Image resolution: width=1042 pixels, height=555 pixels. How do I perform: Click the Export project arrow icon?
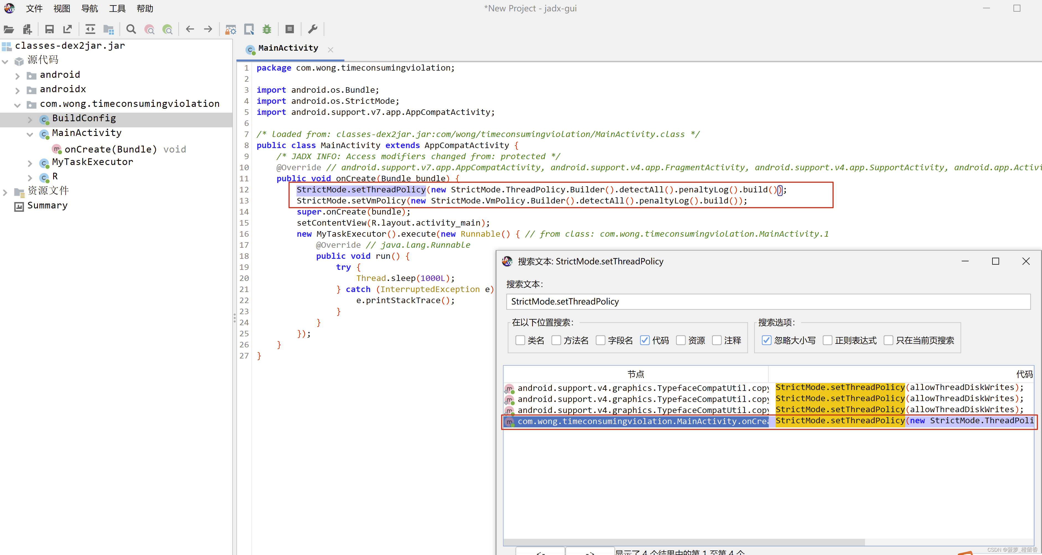[68, 29]
